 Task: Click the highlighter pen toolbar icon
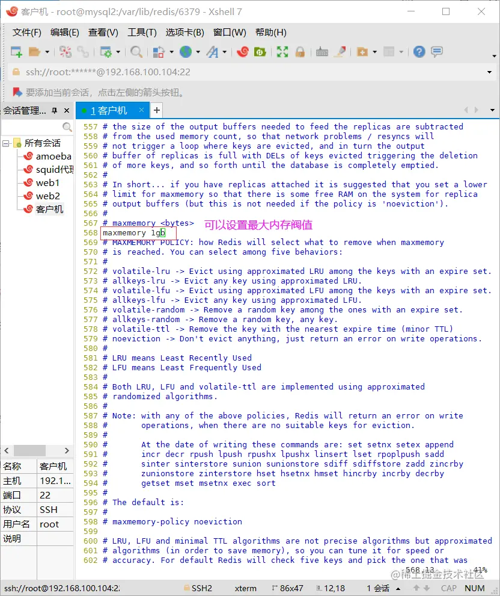(x=340, y=52)
